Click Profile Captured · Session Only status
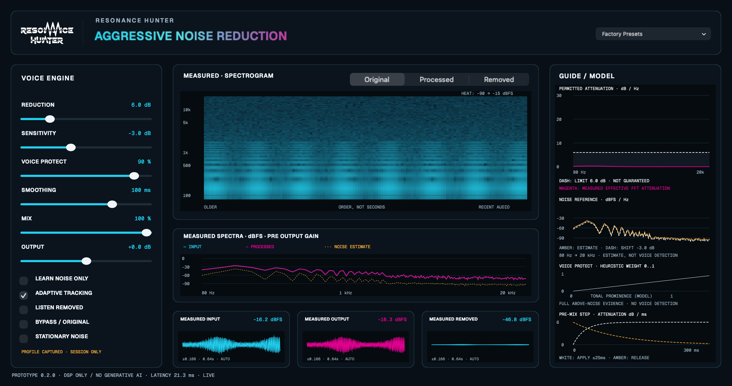 click(61, 352)
